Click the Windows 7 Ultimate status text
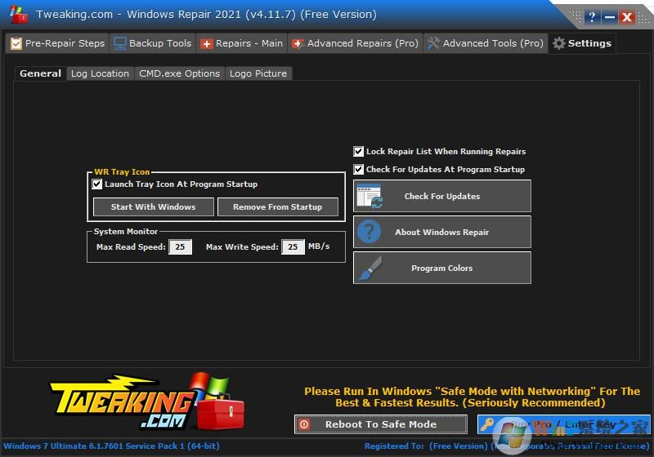The width and height of the screenshot is (654, 457). (111, 446)
